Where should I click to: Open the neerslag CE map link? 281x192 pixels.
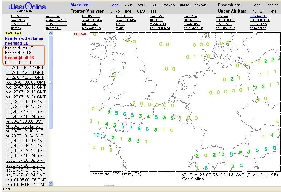(258, 16)
